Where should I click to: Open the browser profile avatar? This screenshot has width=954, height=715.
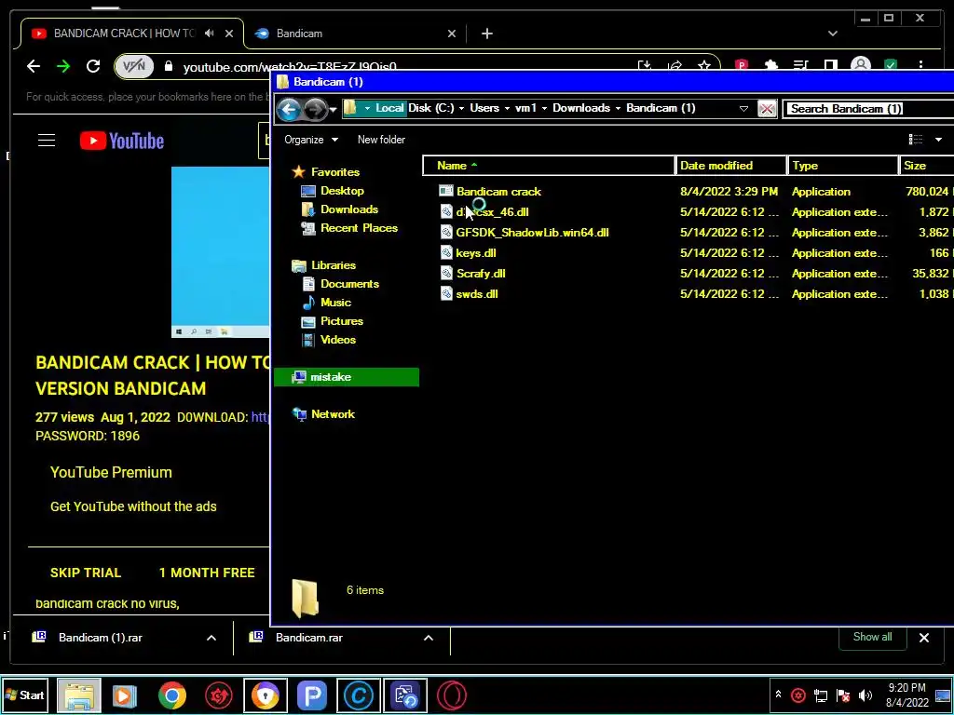[x=860, y=66]
